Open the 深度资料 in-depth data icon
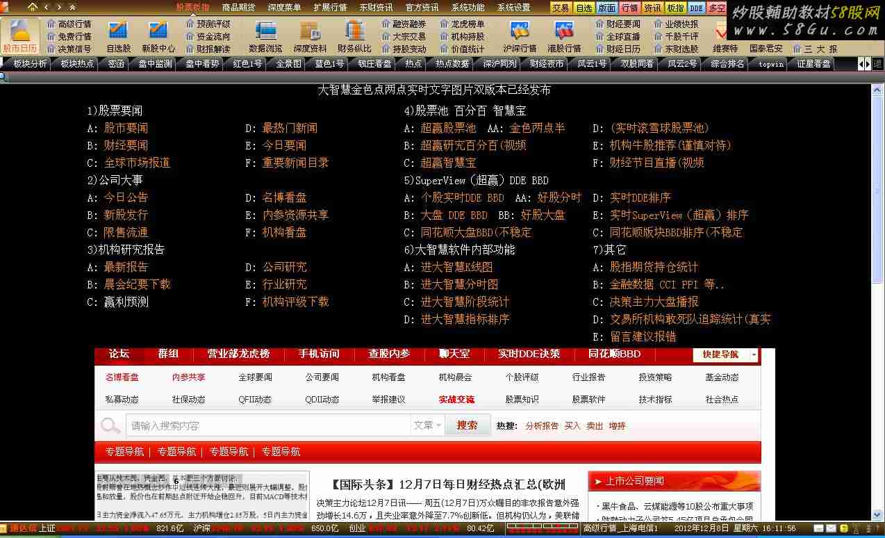This screenshot has height=538, width=885. 310,36
